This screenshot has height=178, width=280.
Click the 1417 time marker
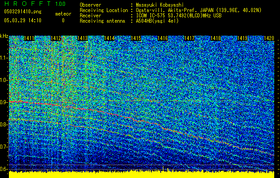click(x=189, y=38)
